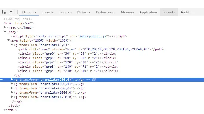Viewport: 204px width, 114px height.
Task: Click the three-dot options on selected row
Action: (x=2, y=80)
